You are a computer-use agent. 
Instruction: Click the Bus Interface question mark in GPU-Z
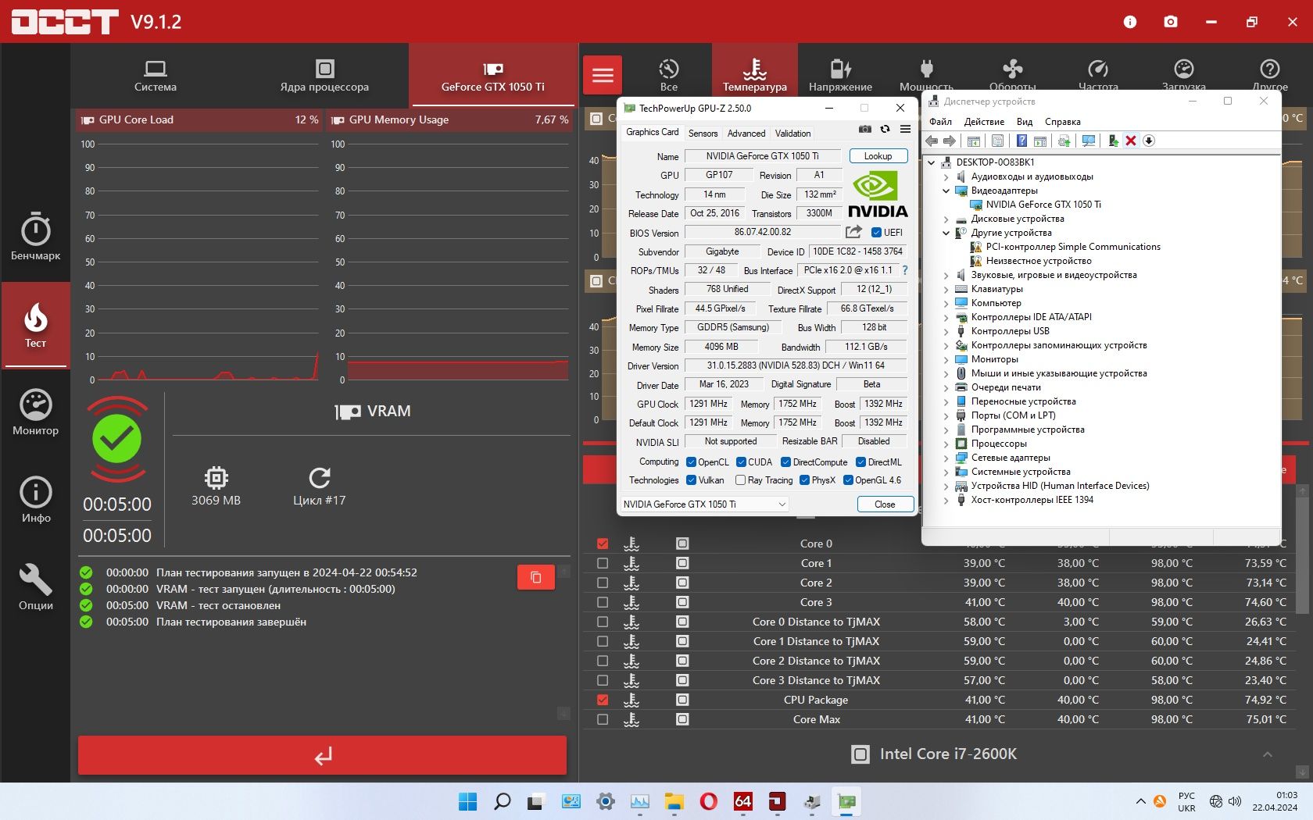click(905, 270)
